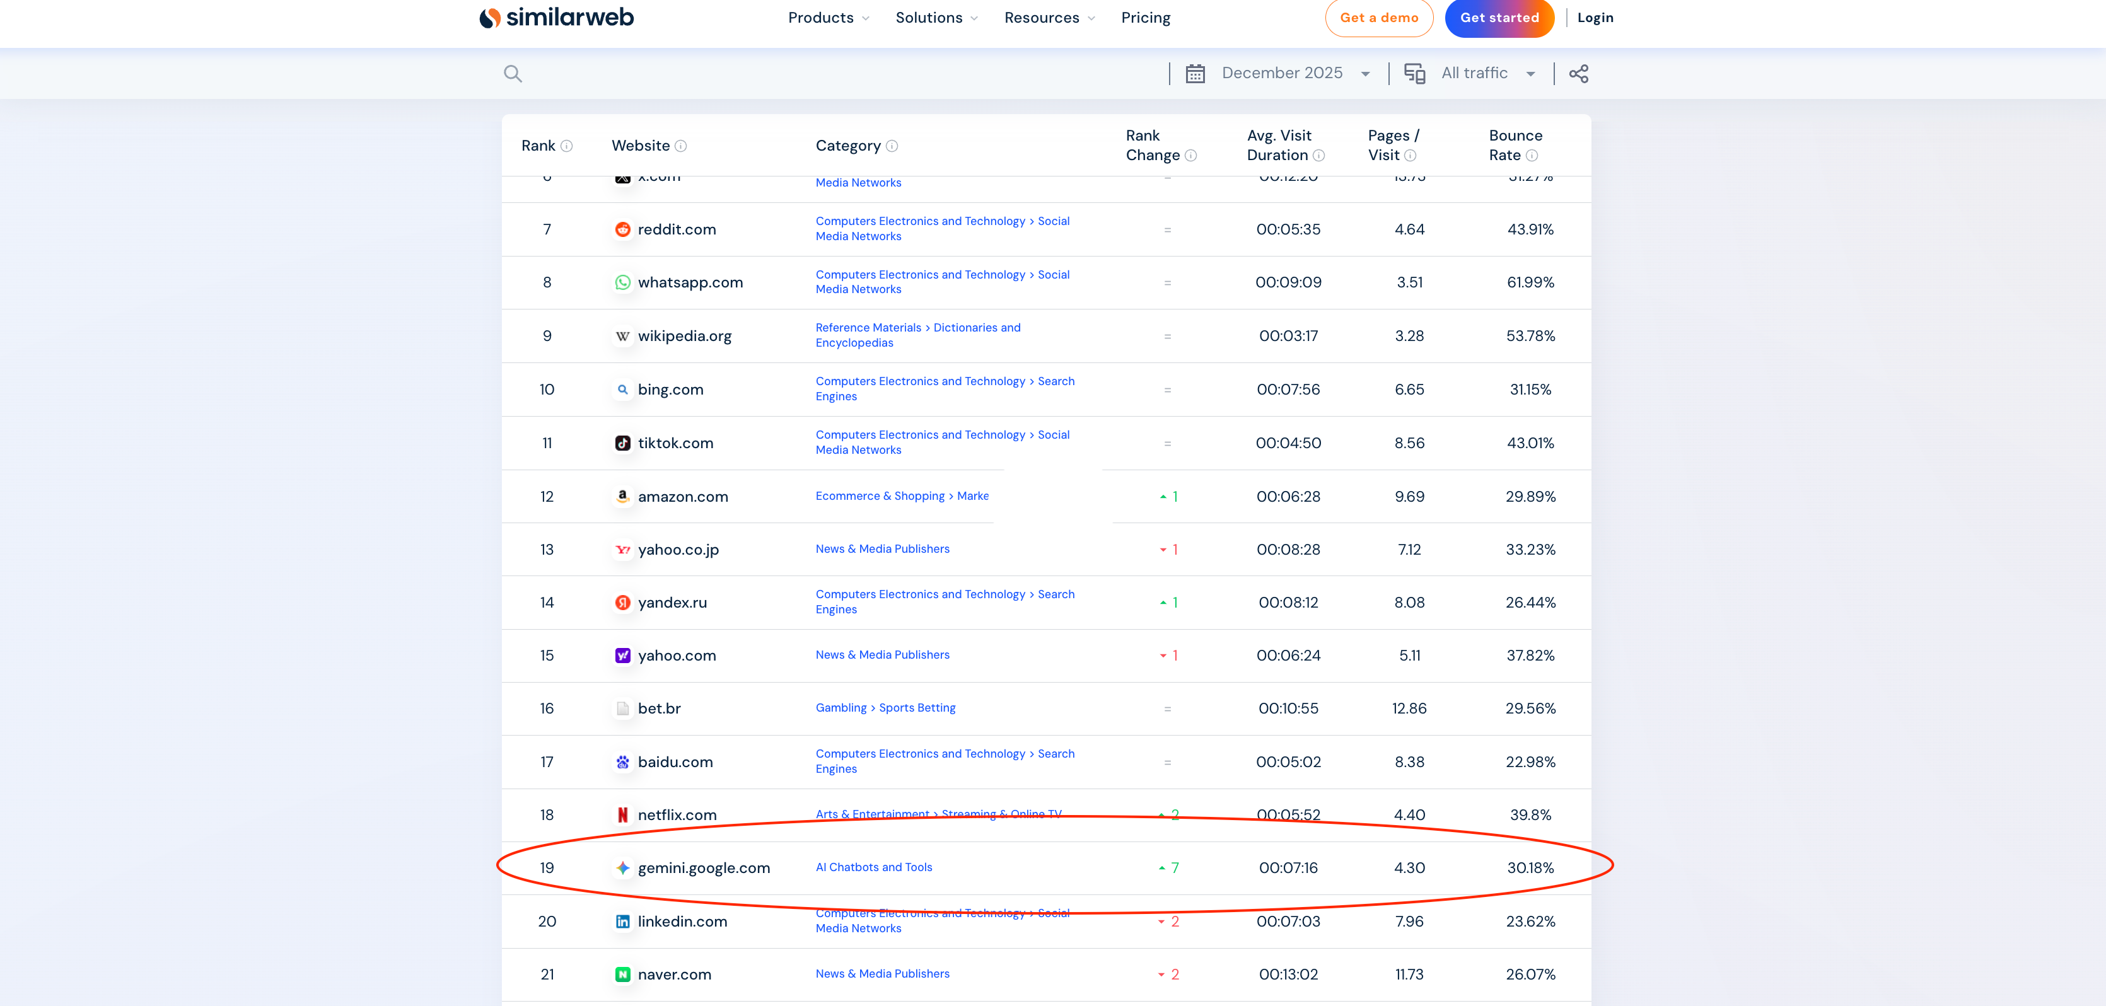Open the tiktok.com website link
2106x1006 pixels.
(675, 444)
